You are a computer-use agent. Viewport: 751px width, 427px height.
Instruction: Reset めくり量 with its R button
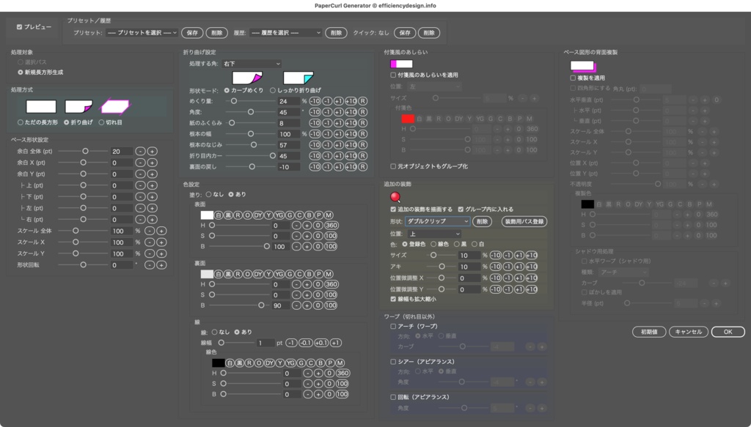coord(362,101)
